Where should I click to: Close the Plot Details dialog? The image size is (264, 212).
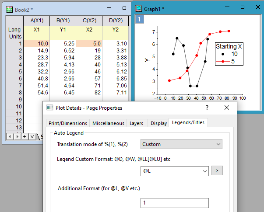click(227, 108)
